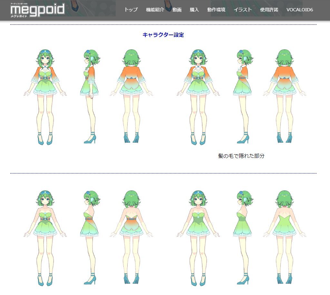Image resolution: width=330 pixels, height=295 pixels.
Task: Open the plain dress sheet without belt
Action: pyautogui.click(x=241, y=238)
